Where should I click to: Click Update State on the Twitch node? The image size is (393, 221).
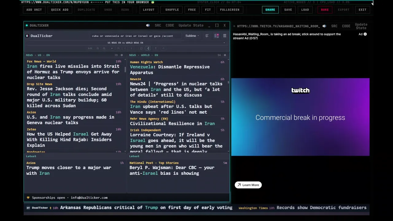click(x=361, y=26)
